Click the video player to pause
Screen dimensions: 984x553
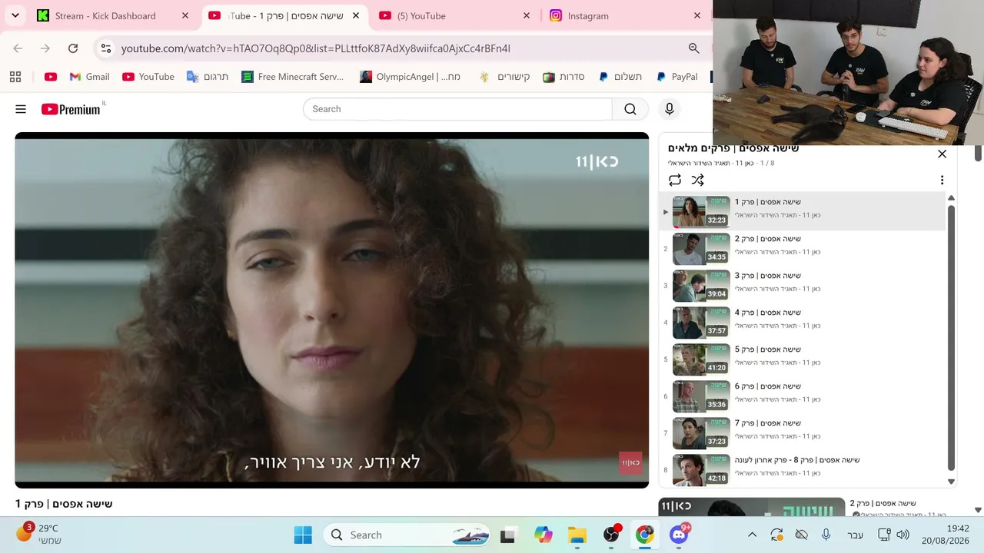331,310
